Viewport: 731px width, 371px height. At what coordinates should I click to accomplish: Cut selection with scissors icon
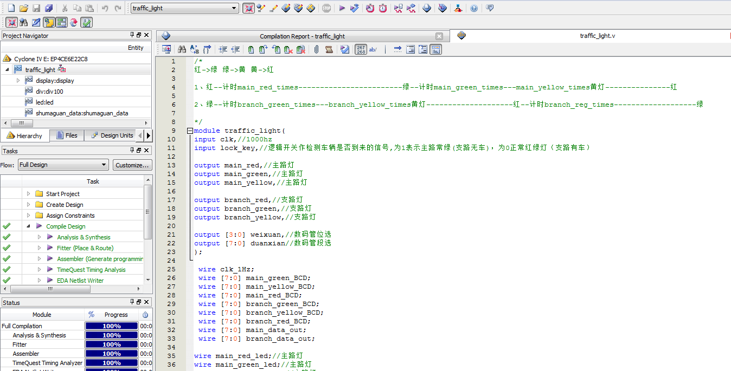(65, 8)
